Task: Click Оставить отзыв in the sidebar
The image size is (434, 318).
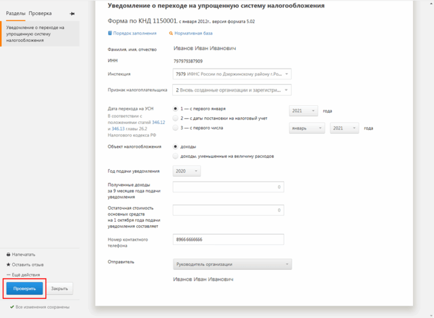Action: pyautogui.click(x=28, y=264)
